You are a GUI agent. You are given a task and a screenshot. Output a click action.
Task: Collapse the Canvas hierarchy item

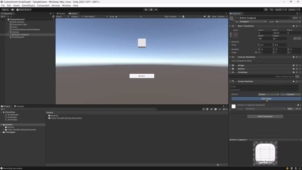(x=8, y=32)
